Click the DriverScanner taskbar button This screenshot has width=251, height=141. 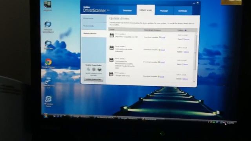coord(149,119)
